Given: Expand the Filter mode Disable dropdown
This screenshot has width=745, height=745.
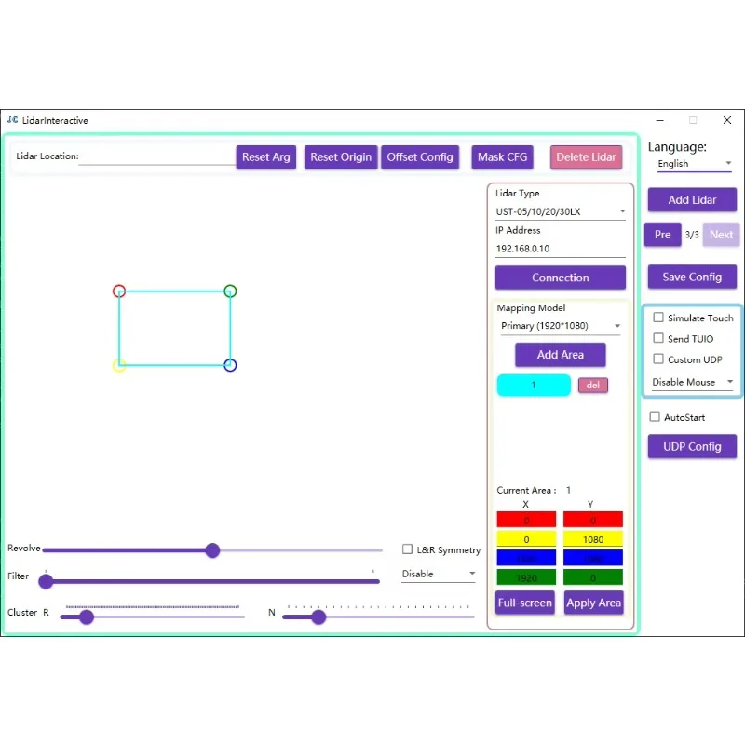Looking at the screenshot, I should point(439,574).
